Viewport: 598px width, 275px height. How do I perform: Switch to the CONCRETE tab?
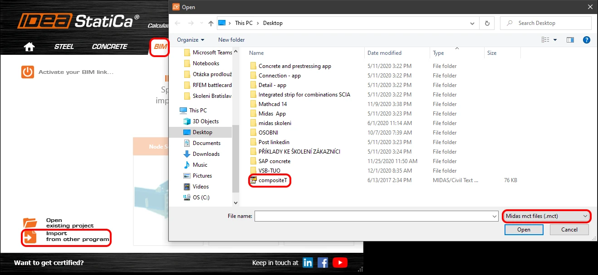click(x=110, y=47)
